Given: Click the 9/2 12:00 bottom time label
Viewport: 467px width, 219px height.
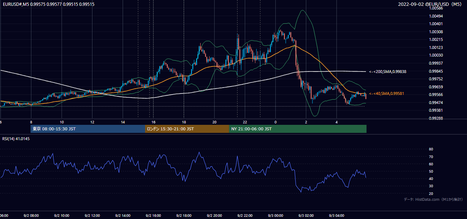Looking at the screenshot, I should tap(92, 215).
